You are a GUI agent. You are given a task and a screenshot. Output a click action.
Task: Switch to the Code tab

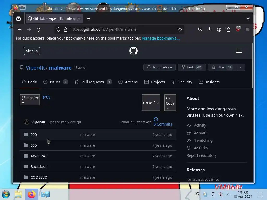(x=29, y=82)
